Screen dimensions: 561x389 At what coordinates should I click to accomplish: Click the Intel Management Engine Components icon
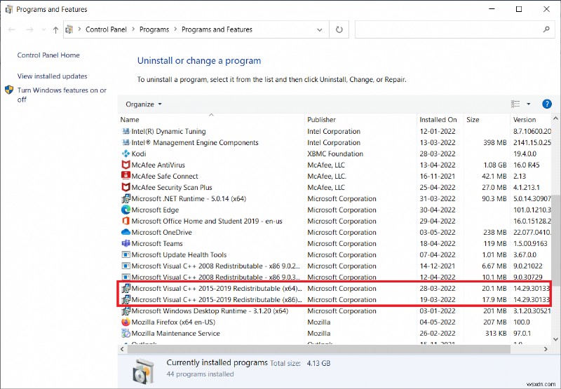click(126, 142)
